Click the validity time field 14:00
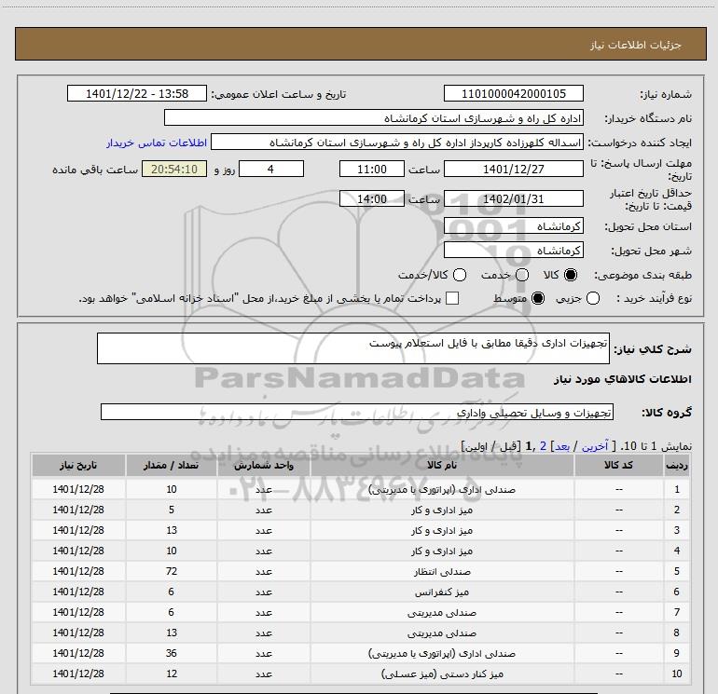Image resolution: width=718 pixels, height=694 pixels. click(372, 198)
